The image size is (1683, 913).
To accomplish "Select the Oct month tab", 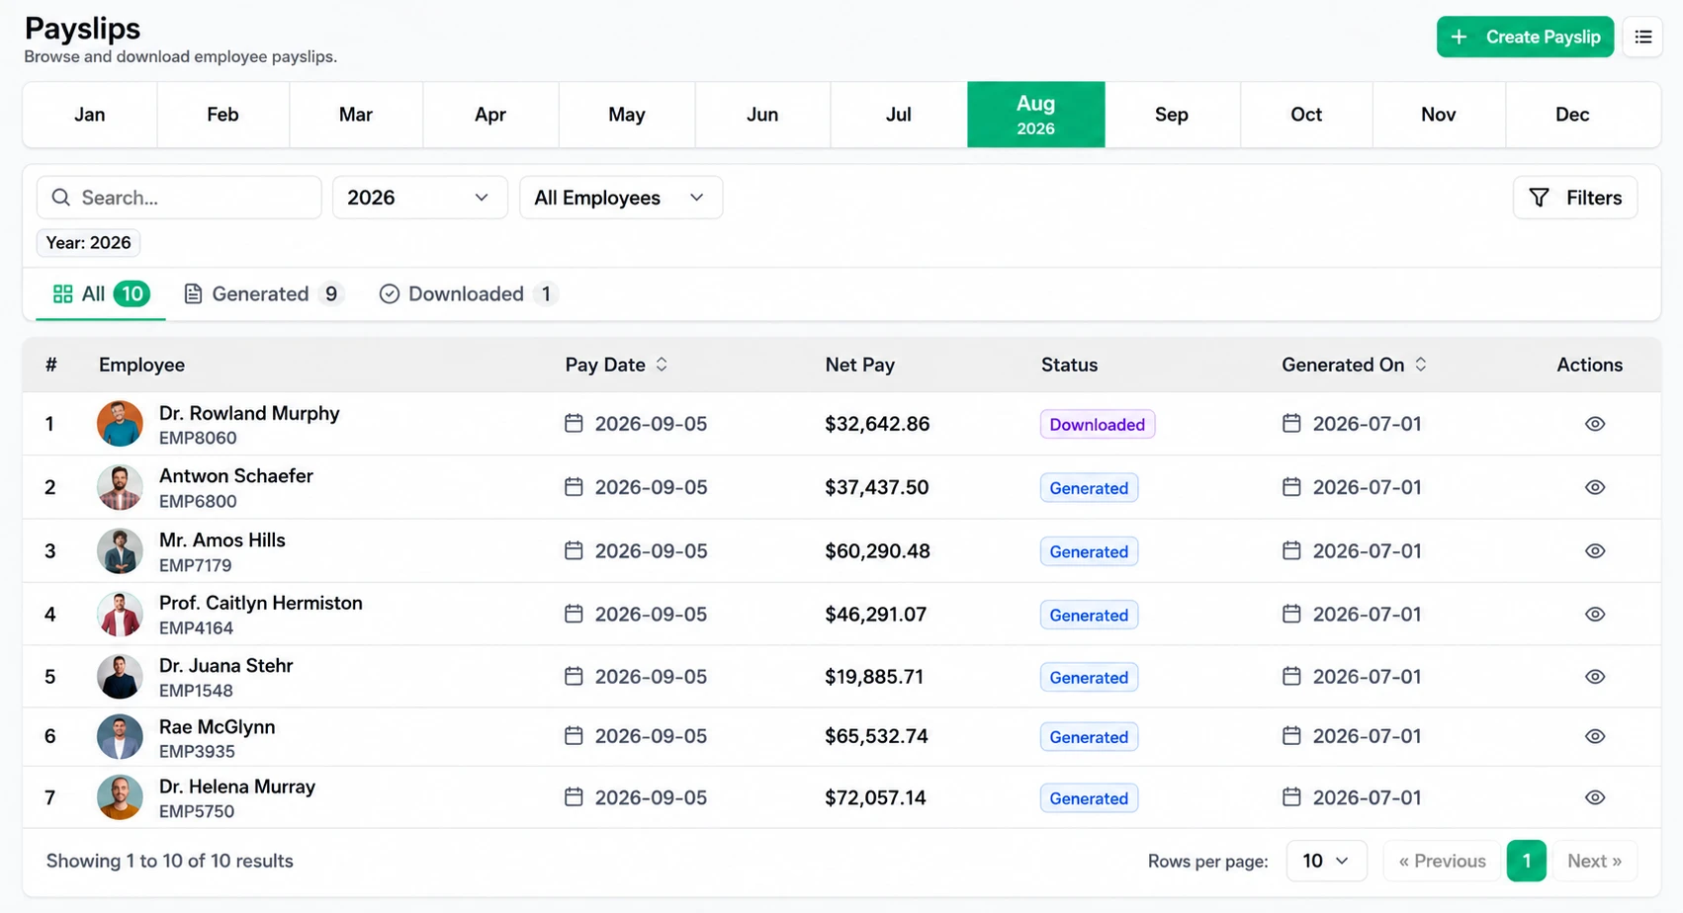I will coord(1306,115).
